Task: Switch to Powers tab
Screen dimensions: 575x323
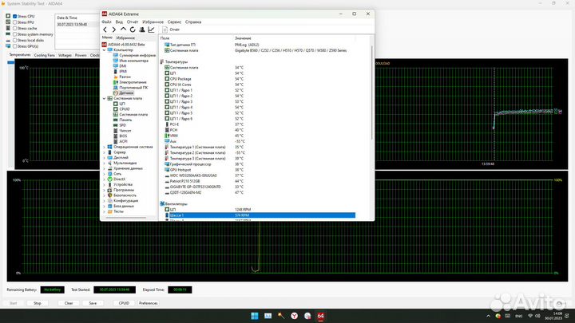Action: click(81, 55)
